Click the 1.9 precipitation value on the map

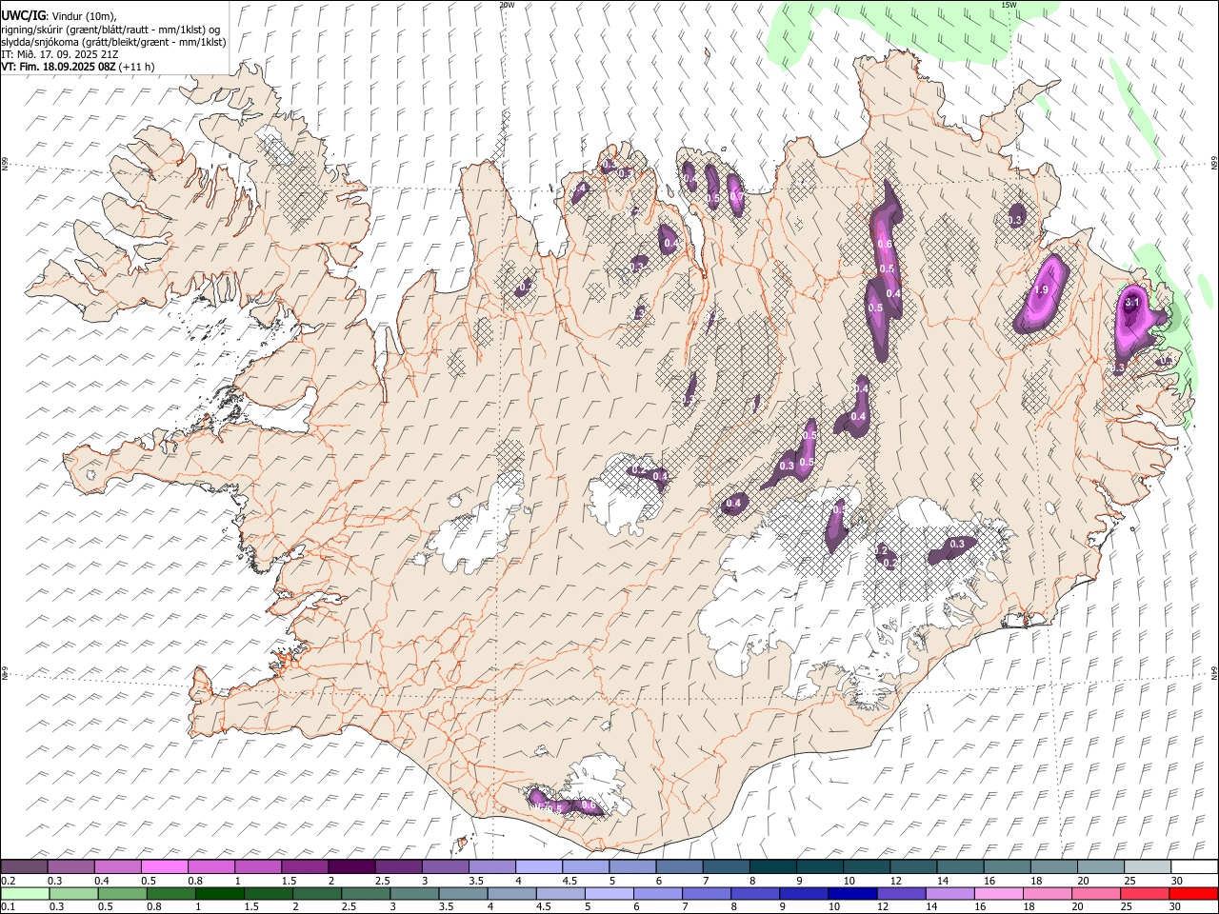1041,290
